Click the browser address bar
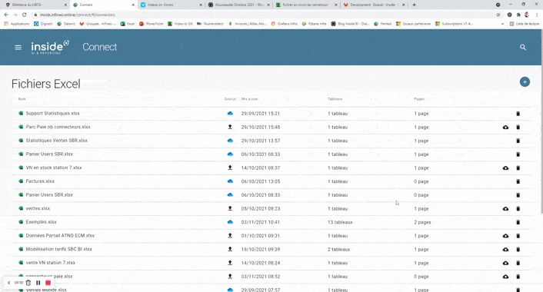 [263, 15]
